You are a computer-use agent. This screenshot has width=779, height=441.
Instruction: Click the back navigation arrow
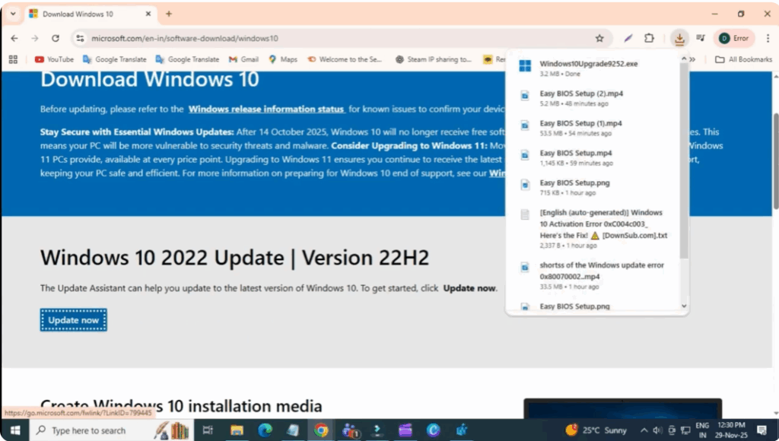coord(14,37)
